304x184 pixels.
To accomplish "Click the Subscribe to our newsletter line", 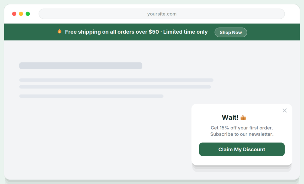I will click(242, 134).
